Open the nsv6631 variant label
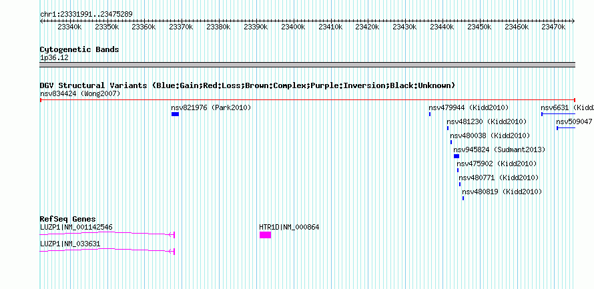The height and width of the screenshot is (289, 594). [567, 107]
